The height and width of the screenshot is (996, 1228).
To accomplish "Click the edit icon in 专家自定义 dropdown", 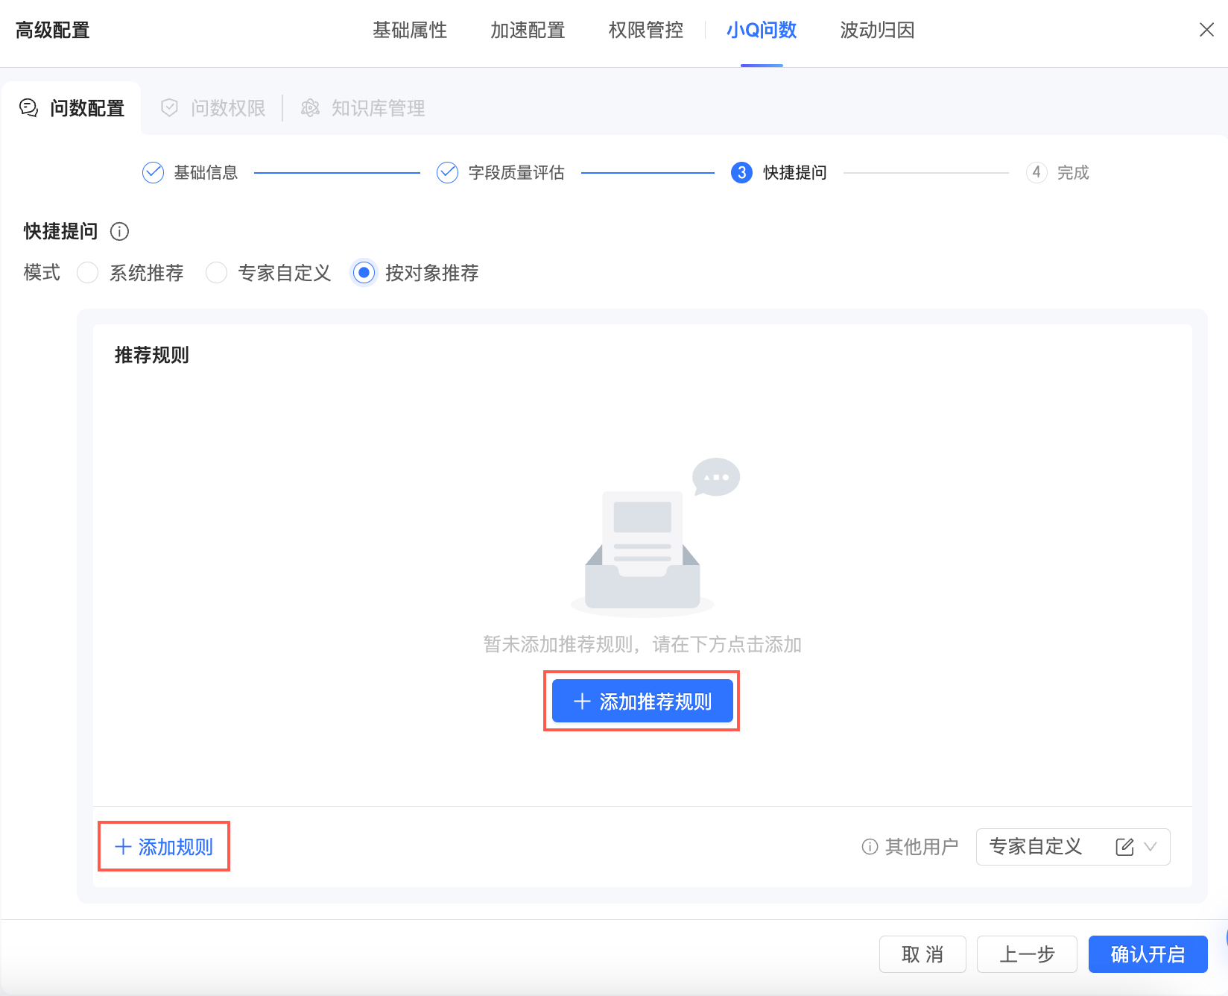I will tap(1124, 847).
